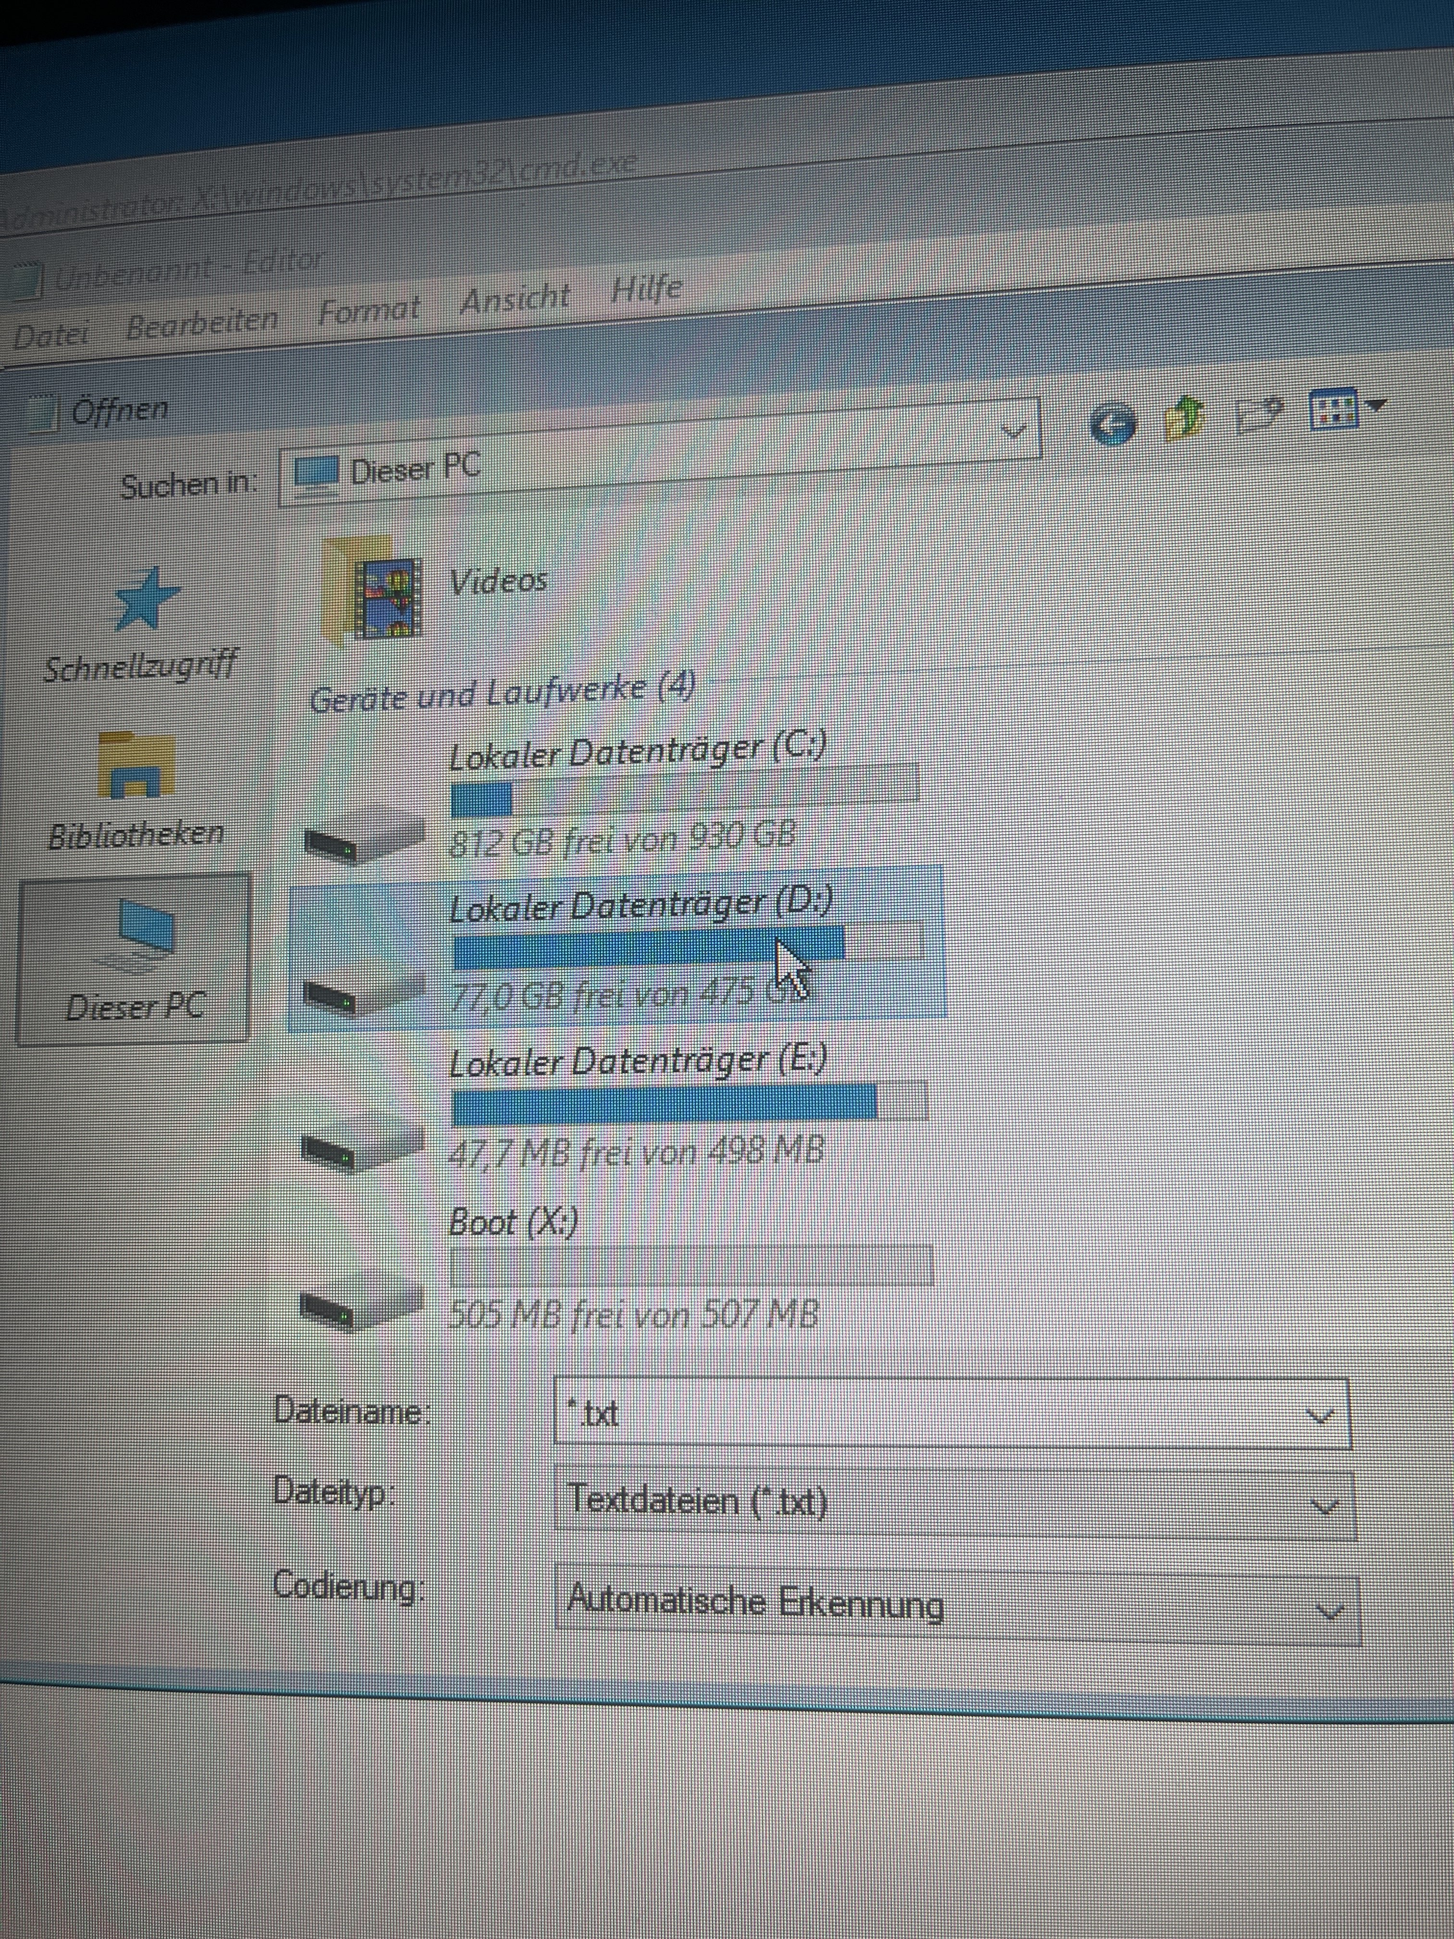Open the View menu grid icon
Viewport: 1454px width, 1939px height.
pos(1333,408)
